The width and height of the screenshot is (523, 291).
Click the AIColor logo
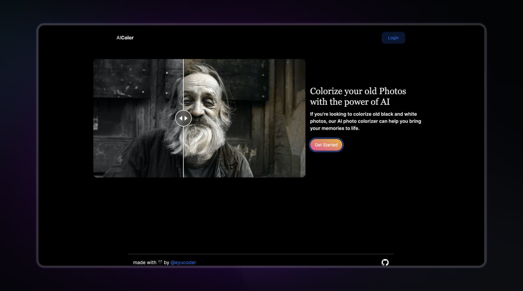click(125, 38)
